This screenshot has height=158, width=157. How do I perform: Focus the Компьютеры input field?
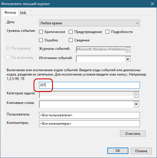(x=89, y=124)
